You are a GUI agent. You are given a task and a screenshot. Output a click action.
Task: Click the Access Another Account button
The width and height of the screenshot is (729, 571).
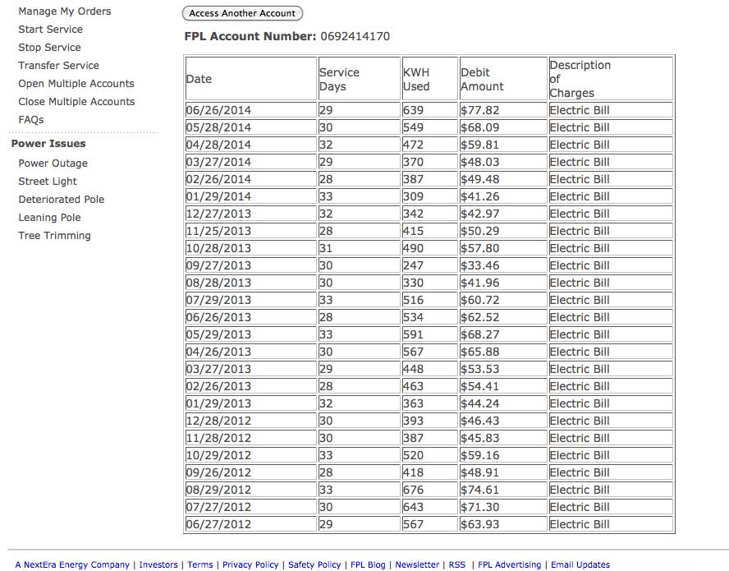242,13
